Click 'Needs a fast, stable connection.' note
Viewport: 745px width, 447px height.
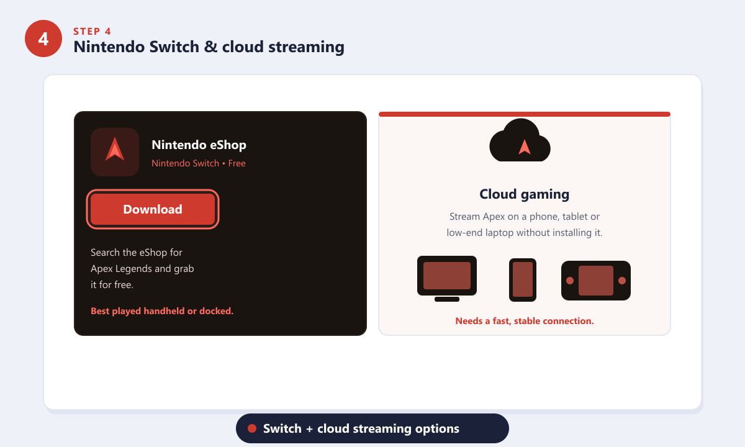point(525,321)
